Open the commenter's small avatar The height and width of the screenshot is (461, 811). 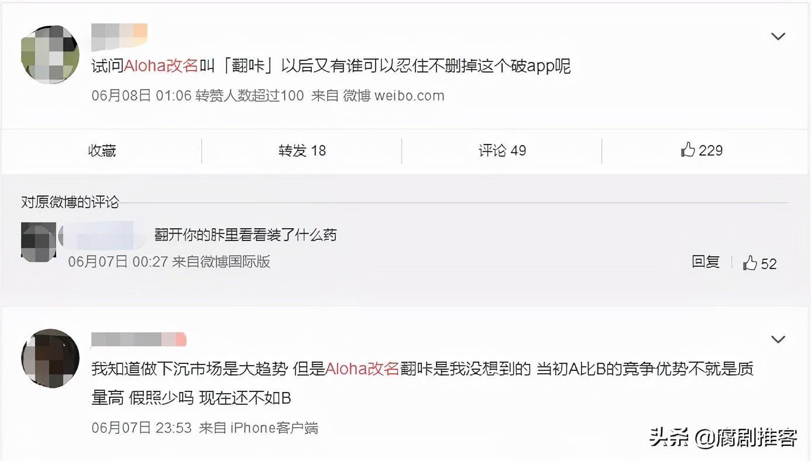[x=39, y=241]
